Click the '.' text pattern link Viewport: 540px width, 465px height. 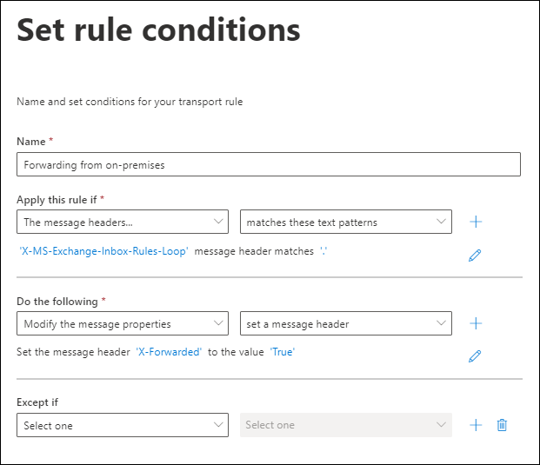pos(323,251)
